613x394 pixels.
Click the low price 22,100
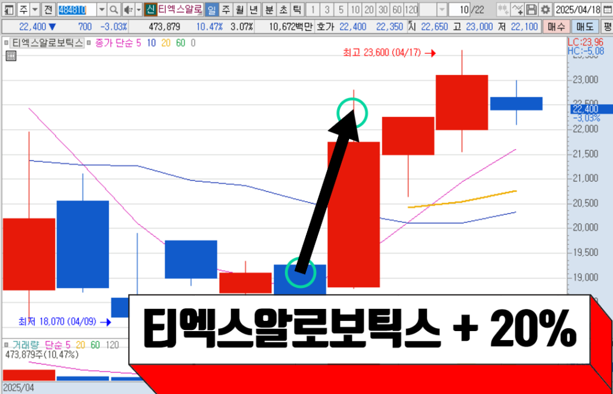[x=524, y=27]
